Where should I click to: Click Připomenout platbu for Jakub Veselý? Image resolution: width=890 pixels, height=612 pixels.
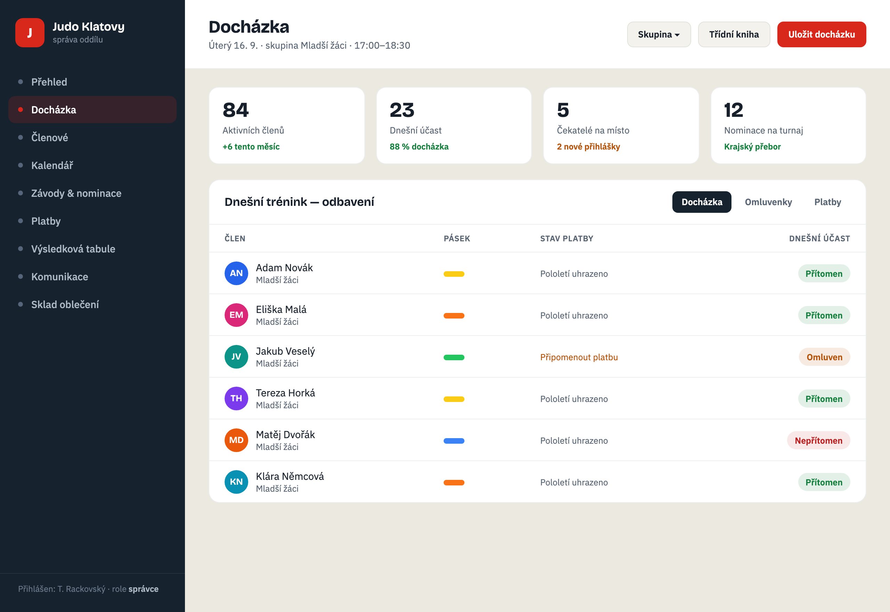579,357
